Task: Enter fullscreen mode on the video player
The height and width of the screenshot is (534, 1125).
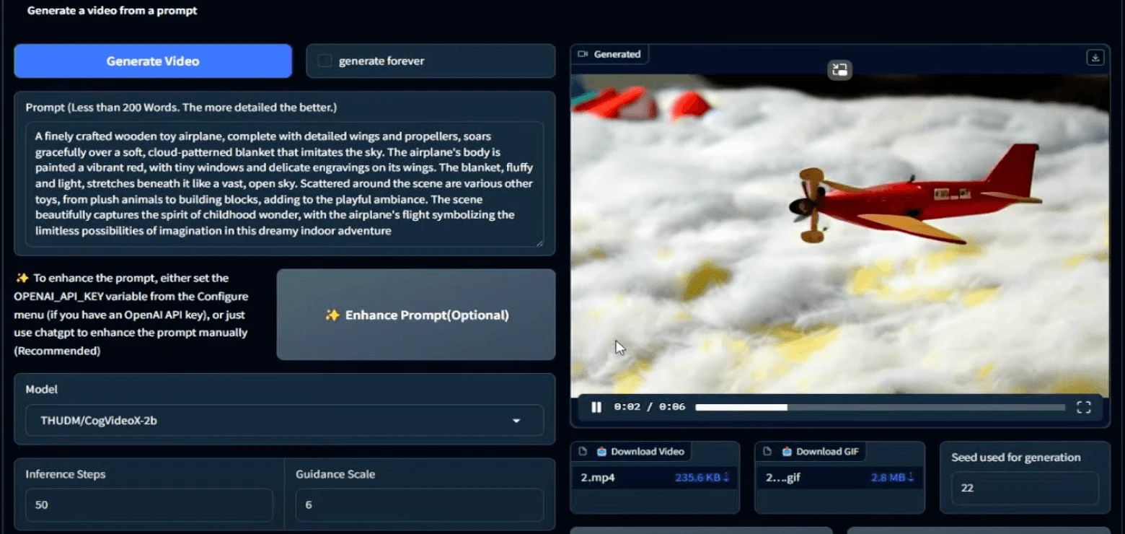Action: point(1083,406)
